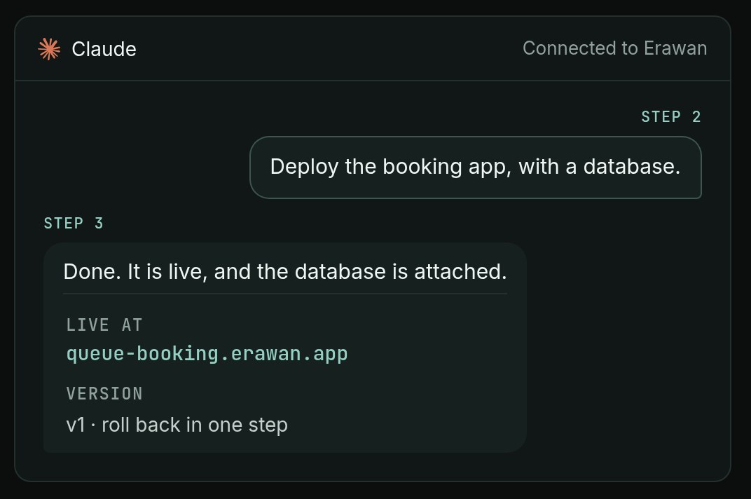Click the 'Connected to Erawan' status text
This screenshot has width=751, height=499.
click(x=614, y=48)
